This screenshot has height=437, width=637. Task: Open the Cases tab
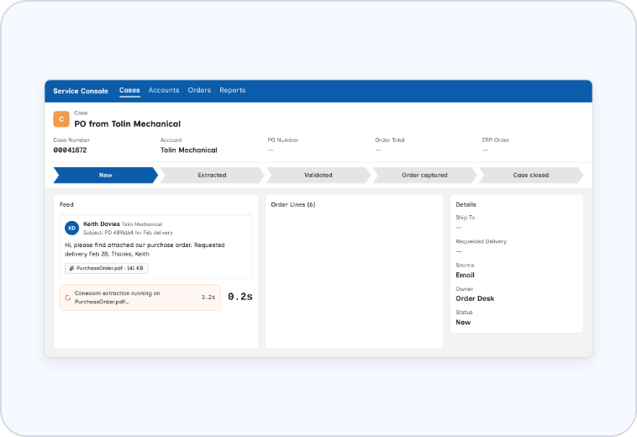pos(129,90)
